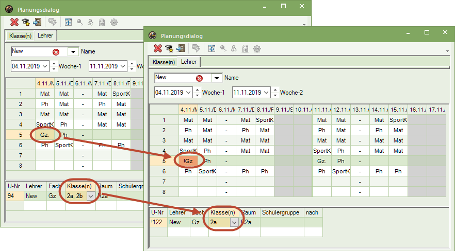
Task: Clear the Name field with red circle X, back window
Action: 56,52
